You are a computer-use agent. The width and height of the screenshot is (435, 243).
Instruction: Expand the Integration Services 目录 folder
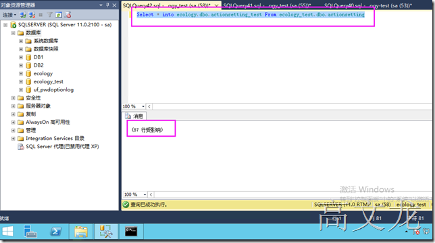point(13,139)
